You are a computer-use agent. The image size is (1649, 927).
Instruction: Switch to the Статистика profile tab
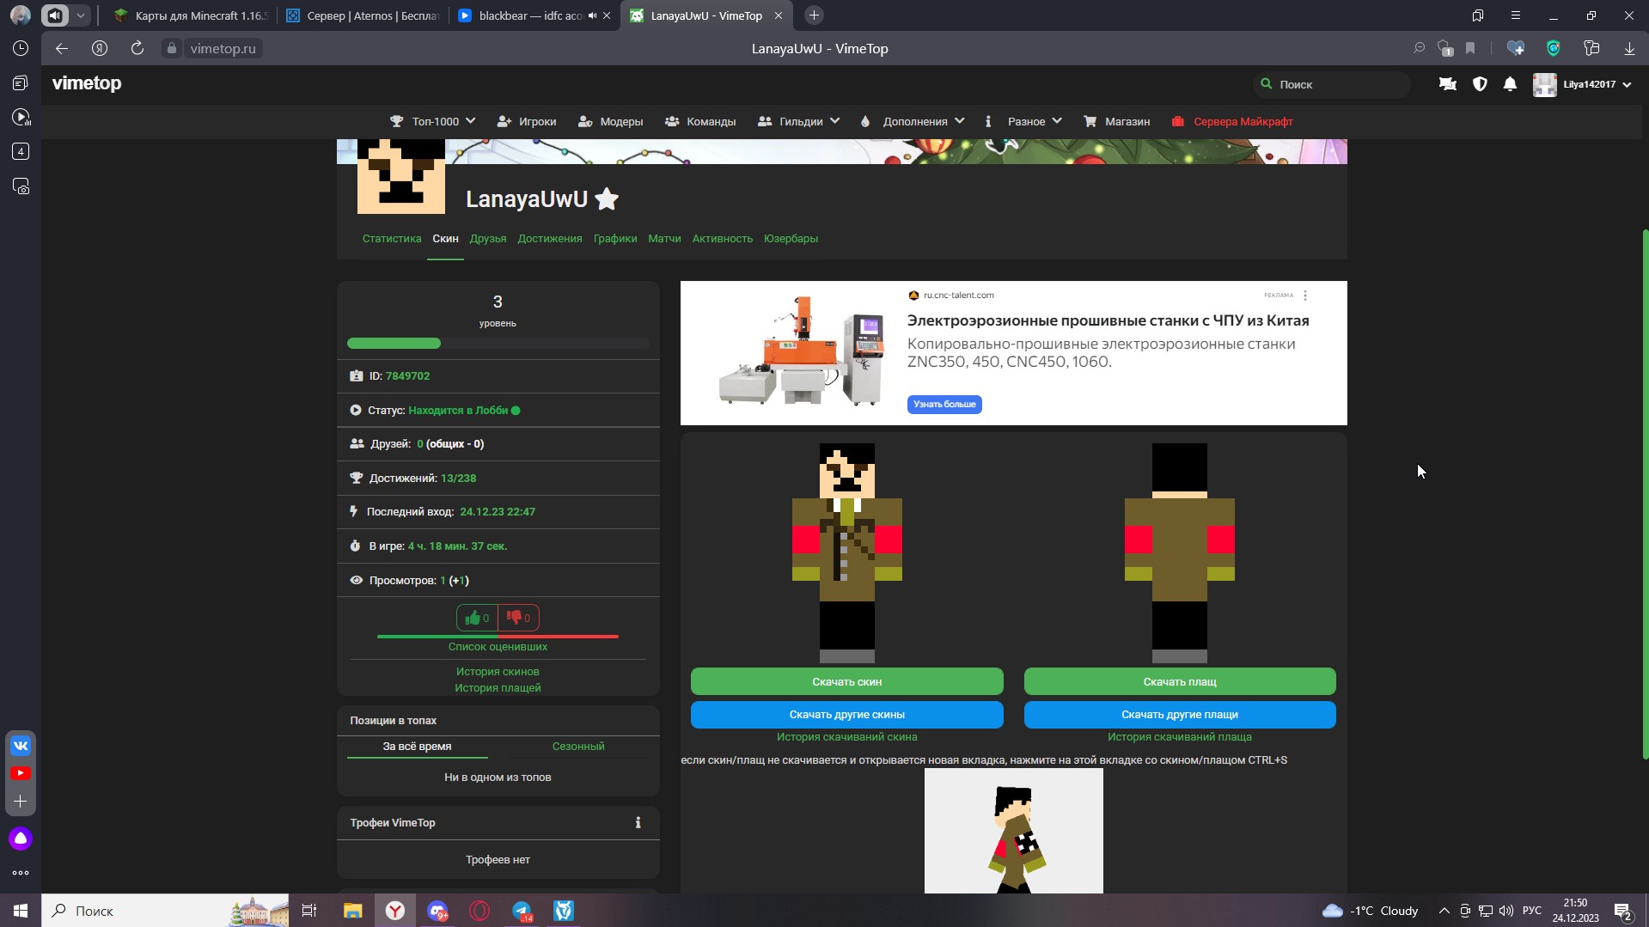(x=392, y=239)
